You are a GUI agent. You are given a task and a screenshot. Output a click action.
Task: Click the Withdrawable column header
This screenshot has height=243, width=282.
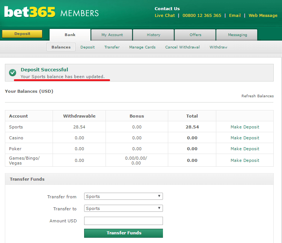[x=79, y=116]
